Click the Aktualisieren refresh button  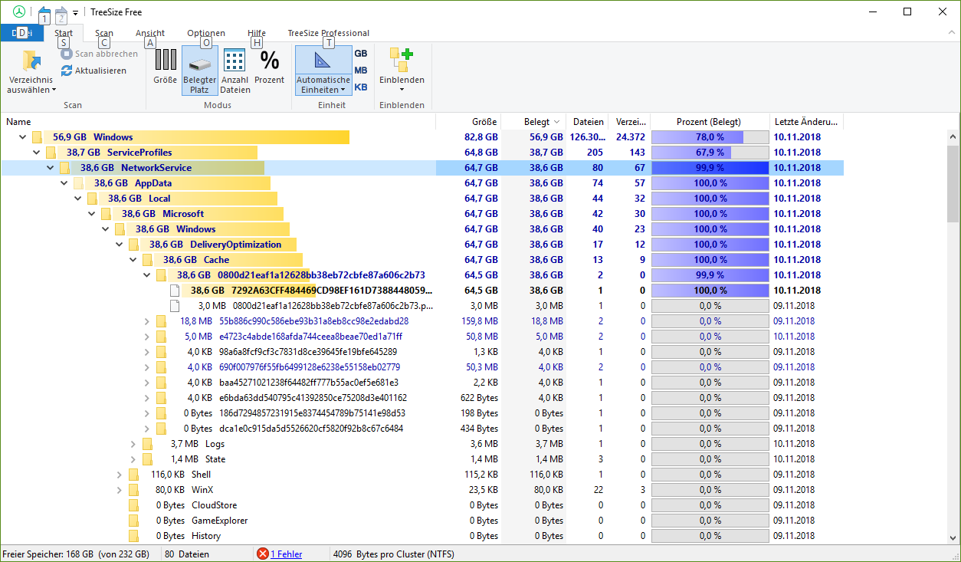(x=93, y=71)
